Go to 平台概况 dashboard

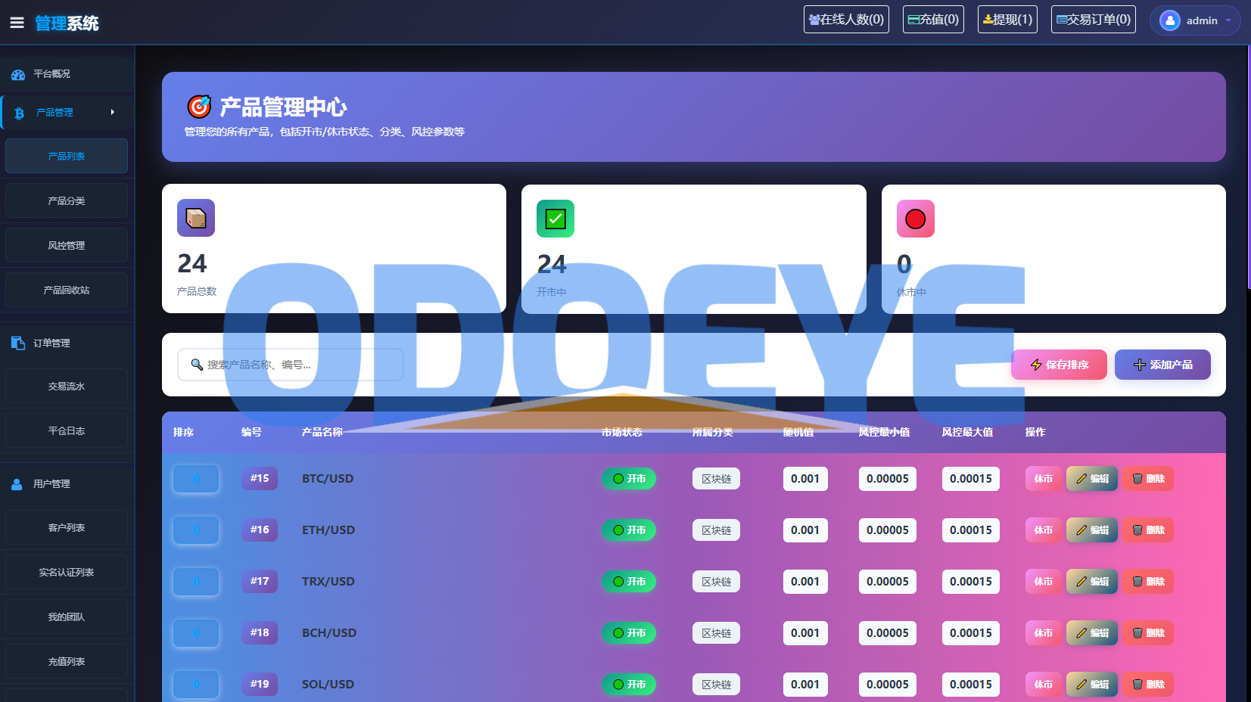(x=67, y=74)
